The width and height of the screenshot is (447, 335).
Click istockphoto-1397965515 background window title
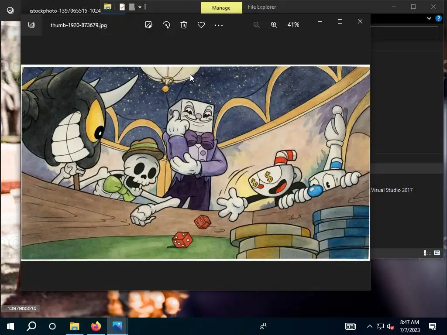(65, 11)
